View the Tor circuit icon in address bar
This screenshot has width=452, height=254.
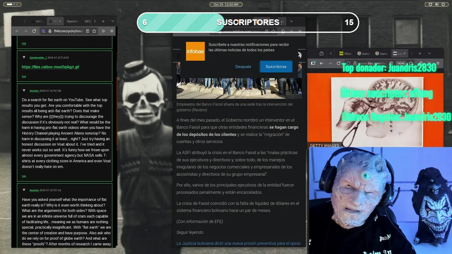43,31
